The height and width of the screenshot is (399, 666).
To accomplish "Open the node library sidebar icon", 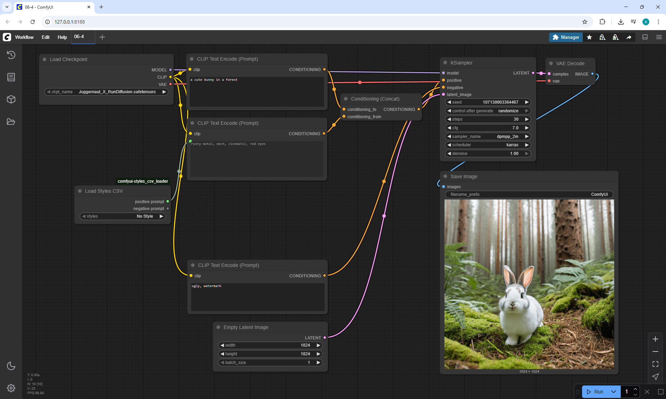I will point(11,77).
